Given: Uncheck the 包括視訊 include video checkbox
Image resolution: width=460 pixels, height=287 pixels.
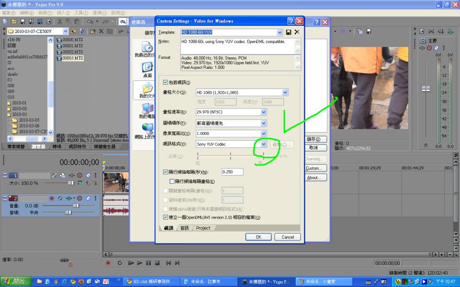Looking at the screenshot, I should (x=166, y=82).
